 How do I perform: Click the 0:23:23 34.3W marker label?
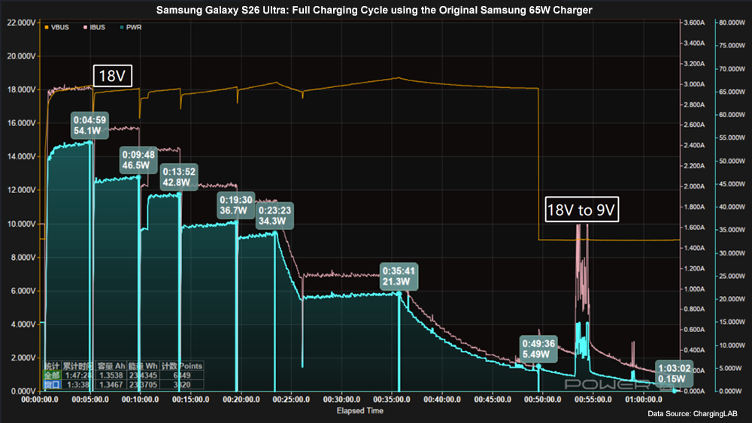(x=274, y=216)
